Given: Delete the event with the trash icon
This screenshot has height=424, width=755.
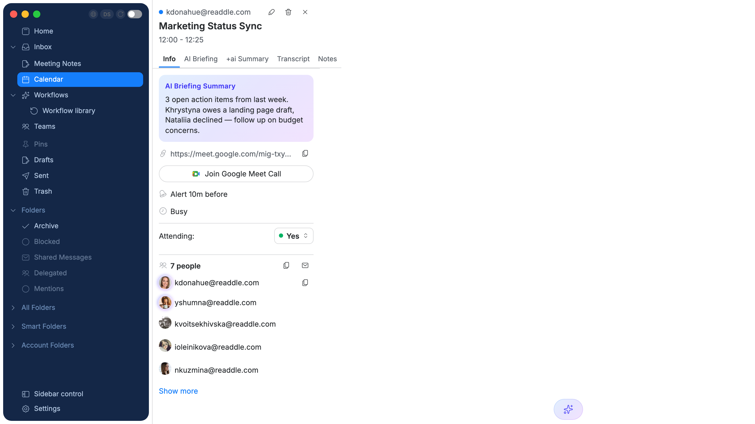Looking at the screenshot, I should pos(288,12).
